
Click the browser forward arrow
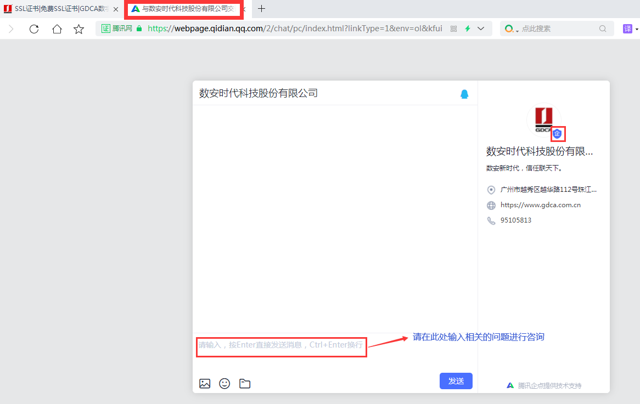pyautogui.click(x=11, y=29)
